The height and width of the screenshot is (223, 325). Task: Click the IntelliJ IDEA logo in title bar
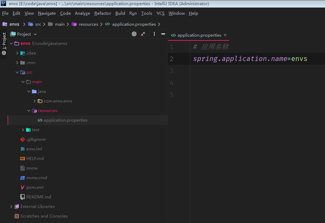[3, 3]
